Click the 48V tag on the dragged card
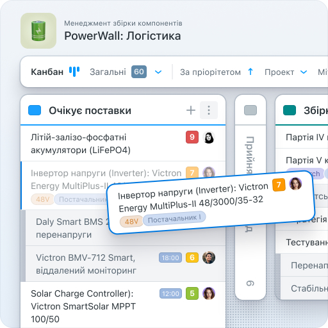The height and width of the screenshot is (328, 328). tap(131, 222)
